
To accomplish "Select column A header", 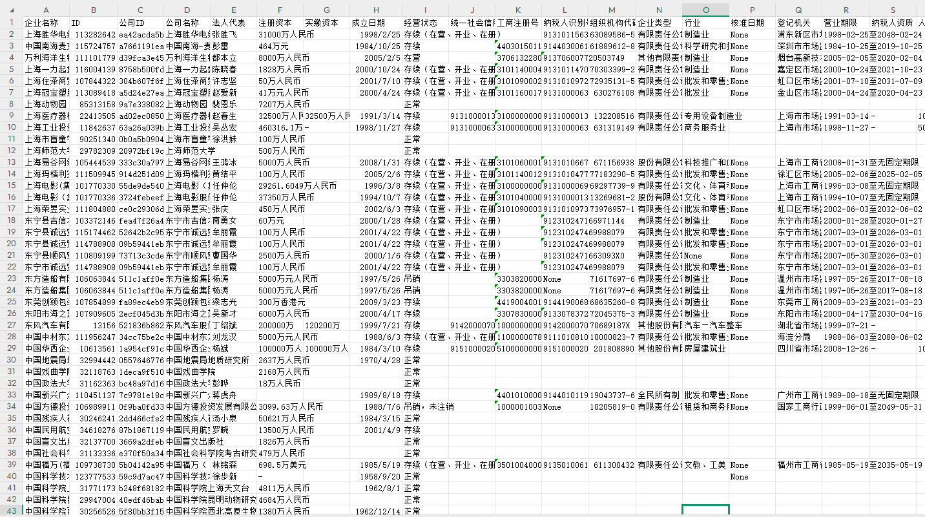I will coord(46,10).
